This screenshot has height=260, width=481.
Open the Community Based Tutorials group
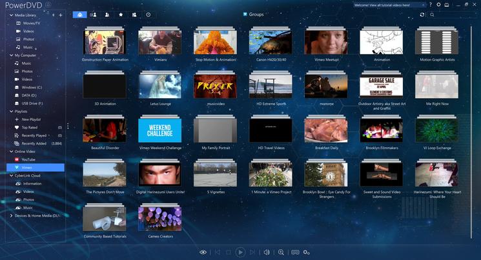pyautogui.click(x=105, y=221)
